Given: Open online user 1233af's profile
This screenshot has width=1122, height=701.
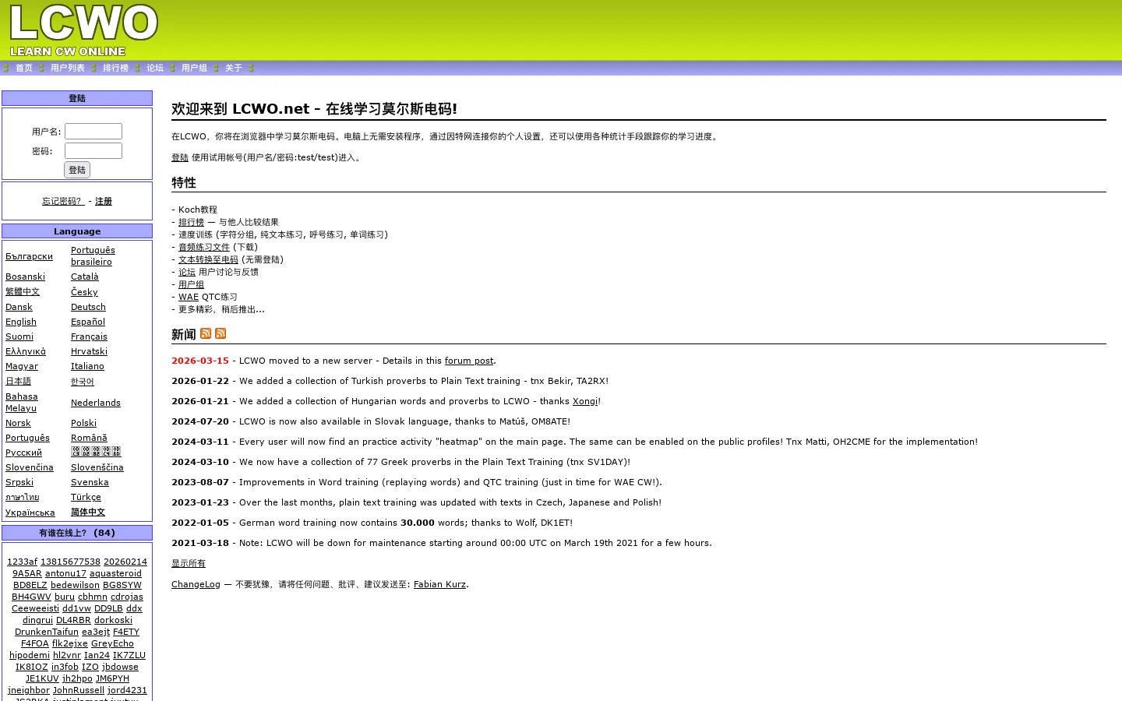Looking at the screenshot, I should 22,562.
